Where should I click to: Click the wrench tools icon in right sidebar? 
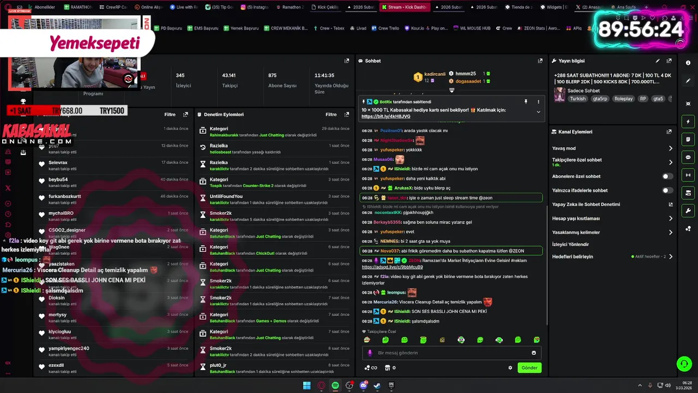688,211
